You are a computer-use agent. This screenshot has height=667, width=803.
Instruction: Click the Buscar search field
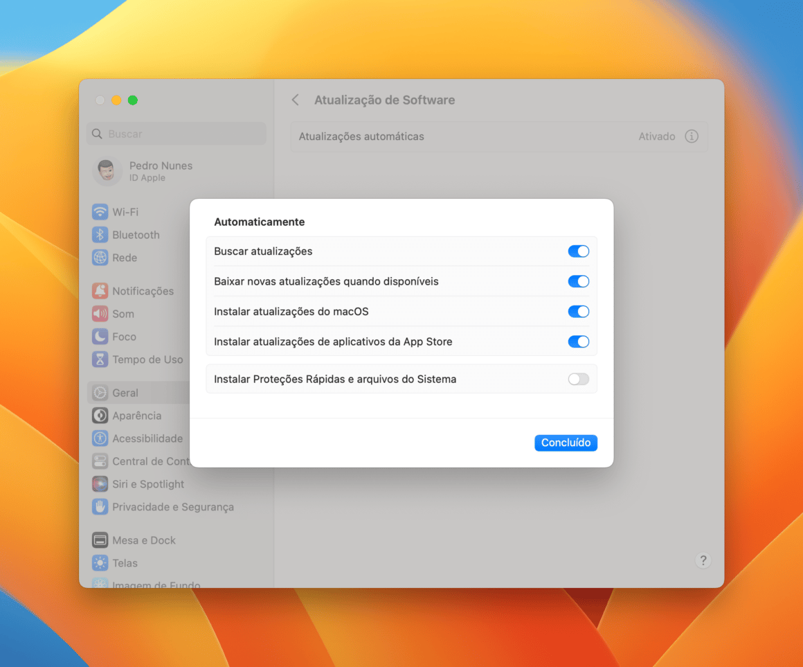pos(175,133)
